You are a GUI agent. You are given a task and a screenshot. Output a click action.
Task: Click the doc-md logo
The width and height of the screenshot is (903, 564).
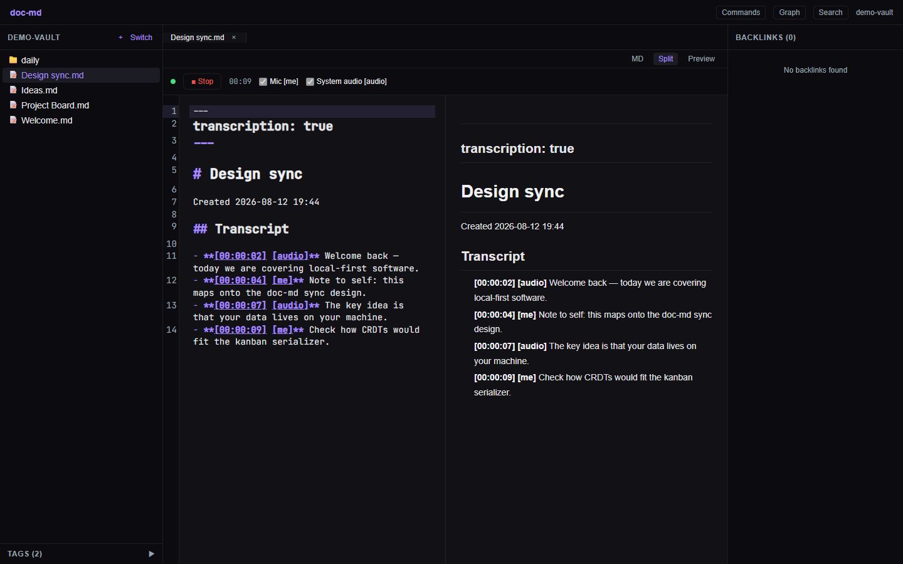pyautogui.click(x=26, y=13)
